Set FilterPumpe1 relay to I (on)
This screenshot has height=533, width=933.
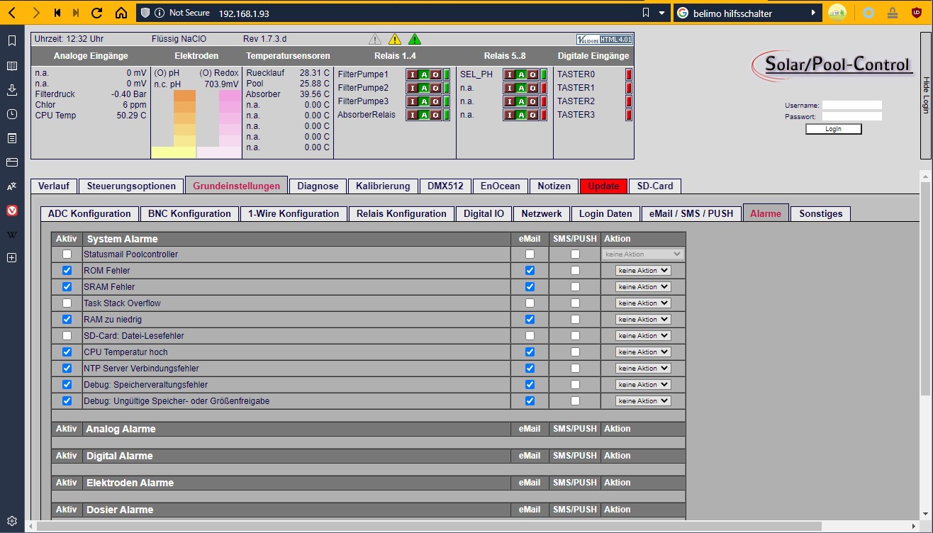click(x=413, y=74)
